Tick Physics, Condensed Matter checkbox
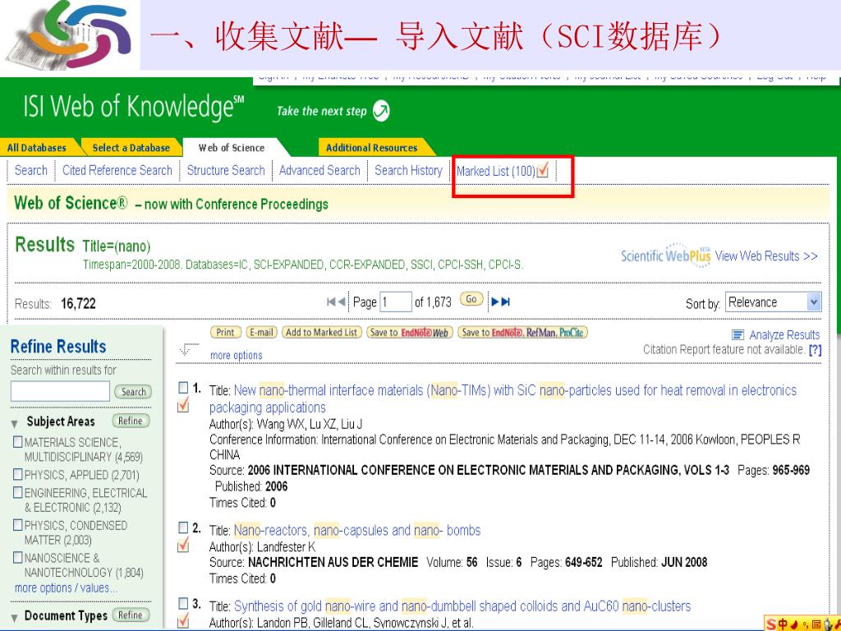The width and height of the screenshot is (841, 631). click(18, 525)
